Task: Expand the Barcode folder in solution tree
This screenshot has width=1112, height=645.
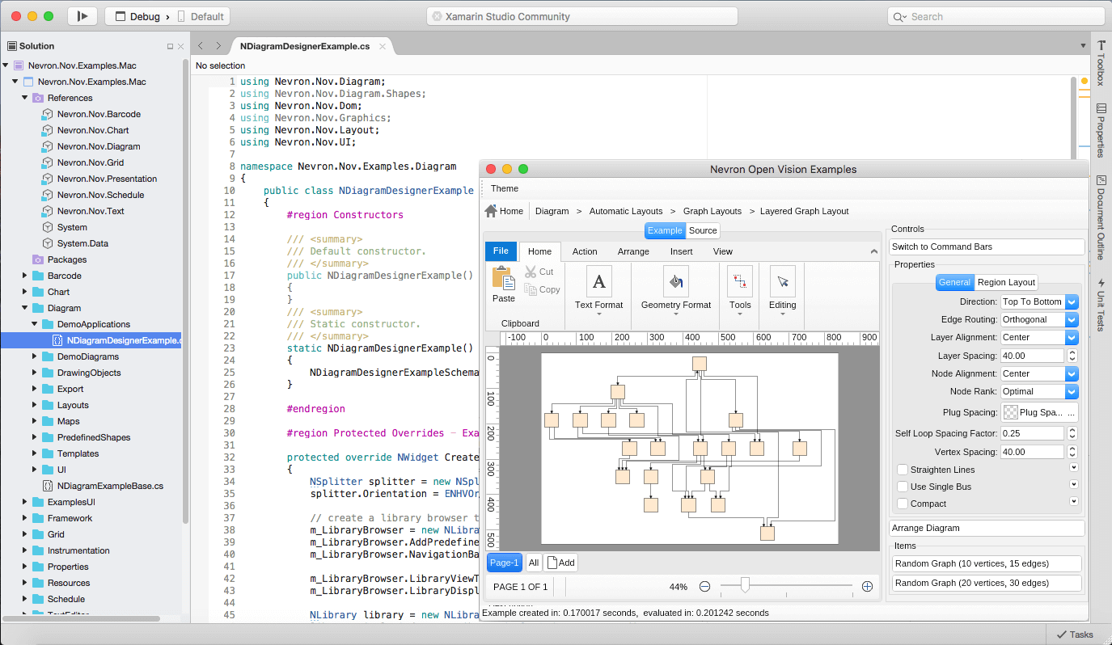Action: pos(26,276)
